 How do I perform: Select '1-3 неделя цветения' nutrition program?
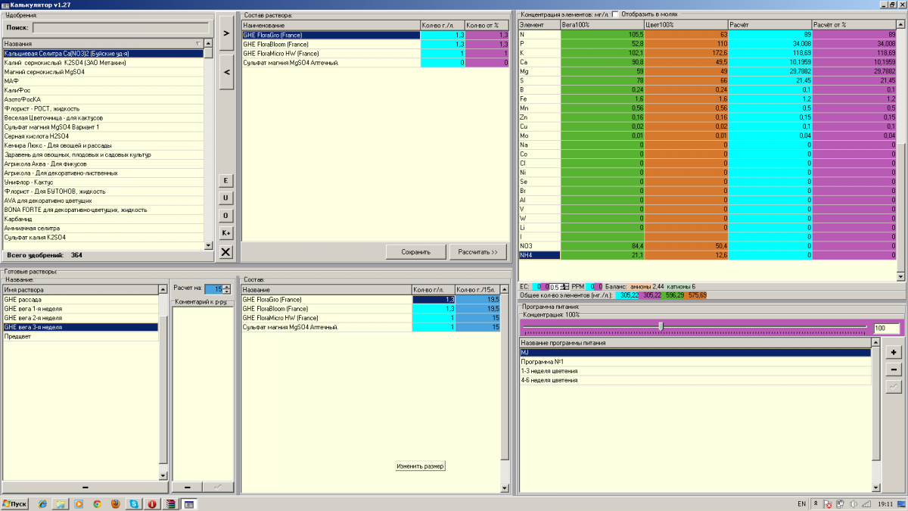point(549,371)
